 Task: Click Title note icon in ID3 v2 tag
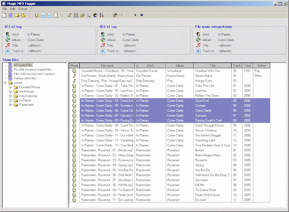(x=8, y=45)
